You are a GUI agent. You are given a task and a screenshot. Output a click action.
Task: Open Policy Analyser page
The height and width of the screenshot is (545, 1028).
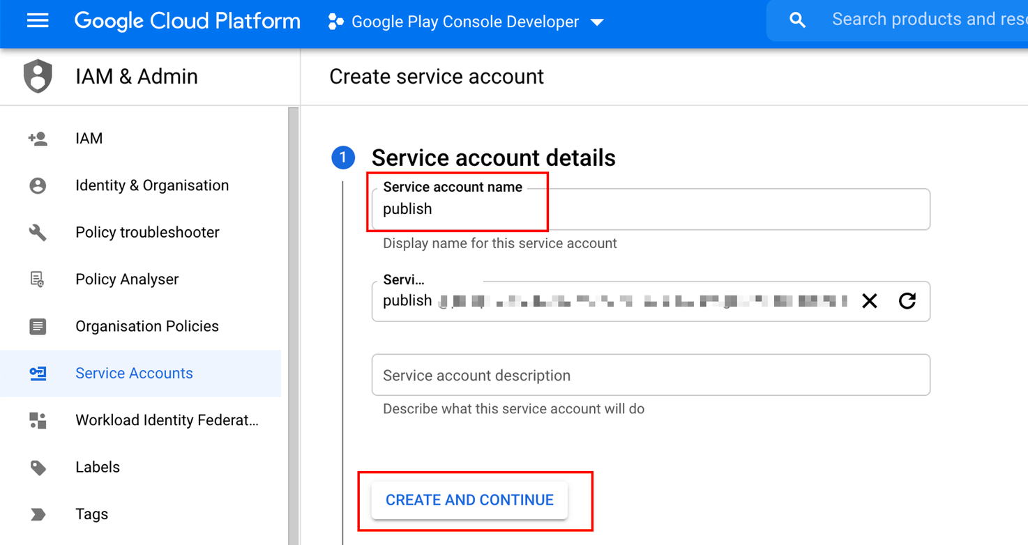pyautogui.click(x=127, y=279)
